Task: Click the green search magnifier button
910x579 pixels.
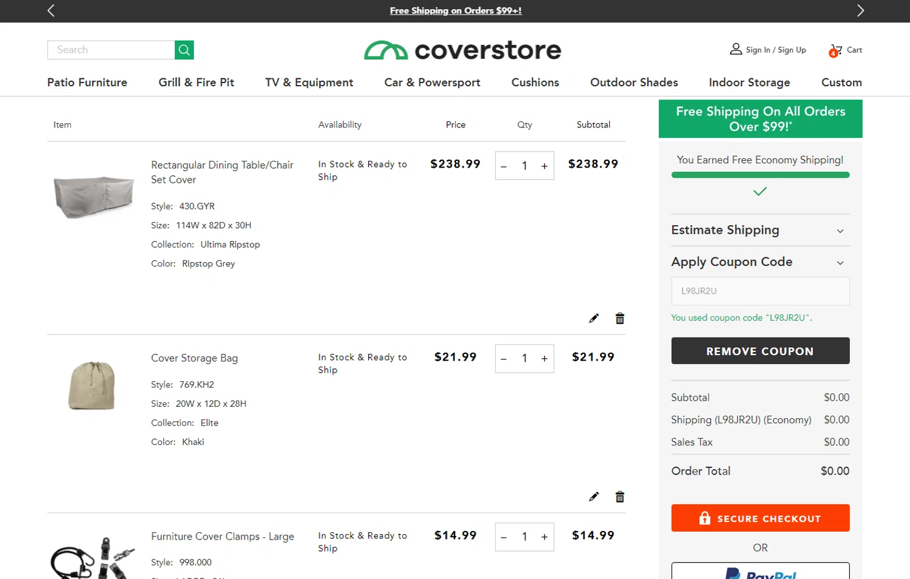Action: click(x=184, y=50)
